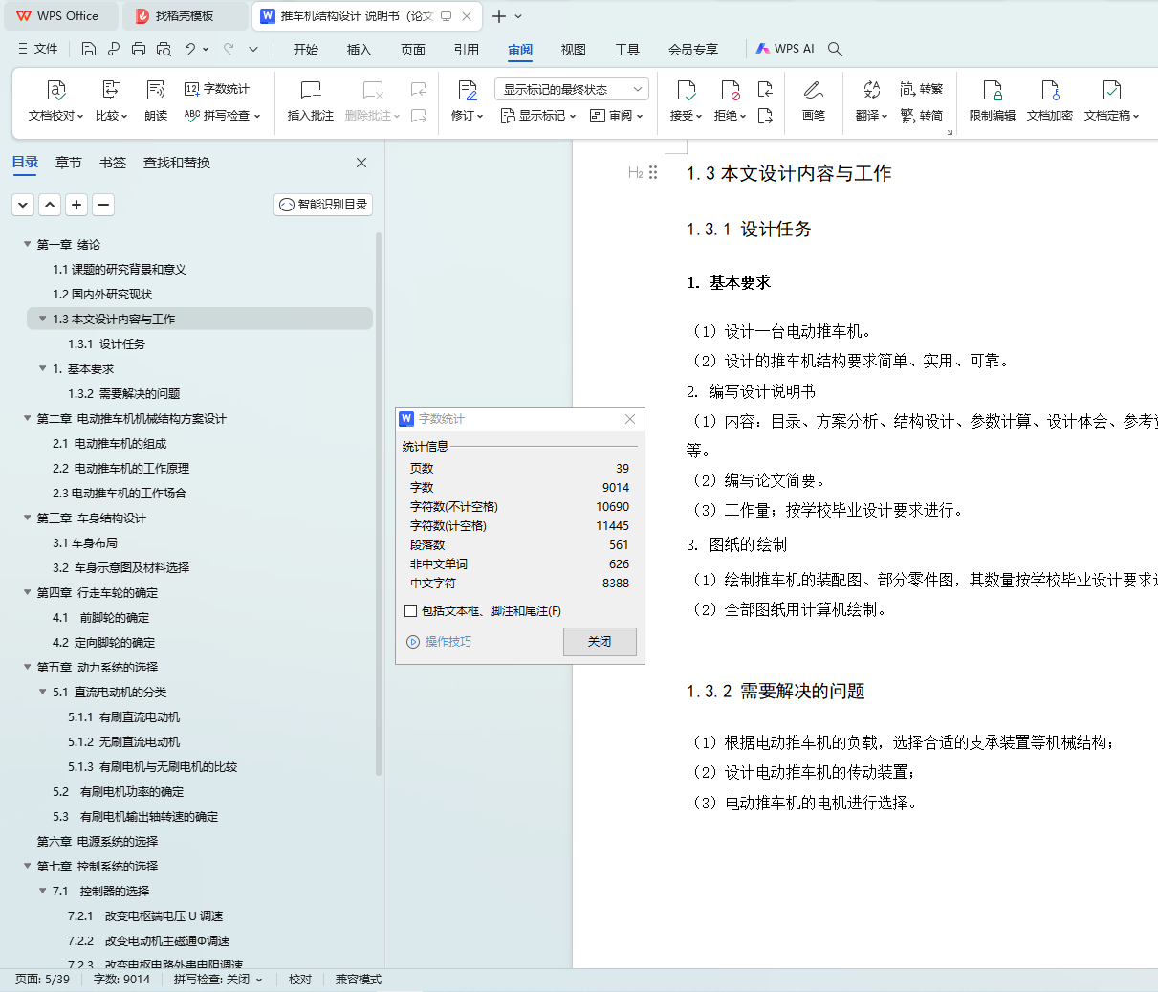Screen dimensions: 1158x992
Task: Select the 画笔 pen tool
Action: (x=814, y=100)
